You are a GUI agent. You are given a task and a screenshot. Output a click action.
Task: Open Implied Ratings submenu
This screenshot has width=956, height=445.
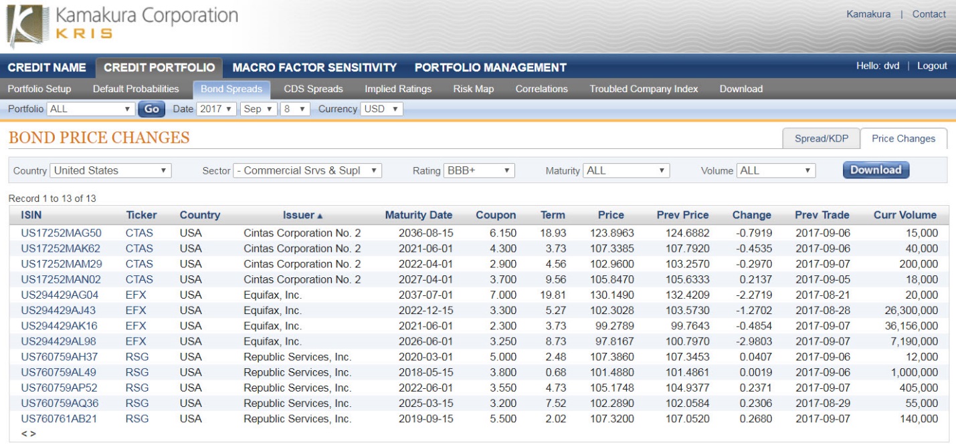pos(398,89)
